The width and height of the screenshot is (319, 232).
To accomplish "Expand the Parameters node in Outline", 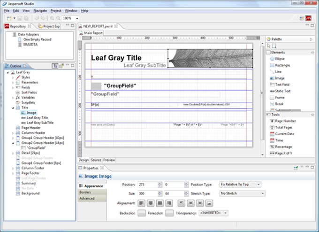I will click(x=13, y=82).
